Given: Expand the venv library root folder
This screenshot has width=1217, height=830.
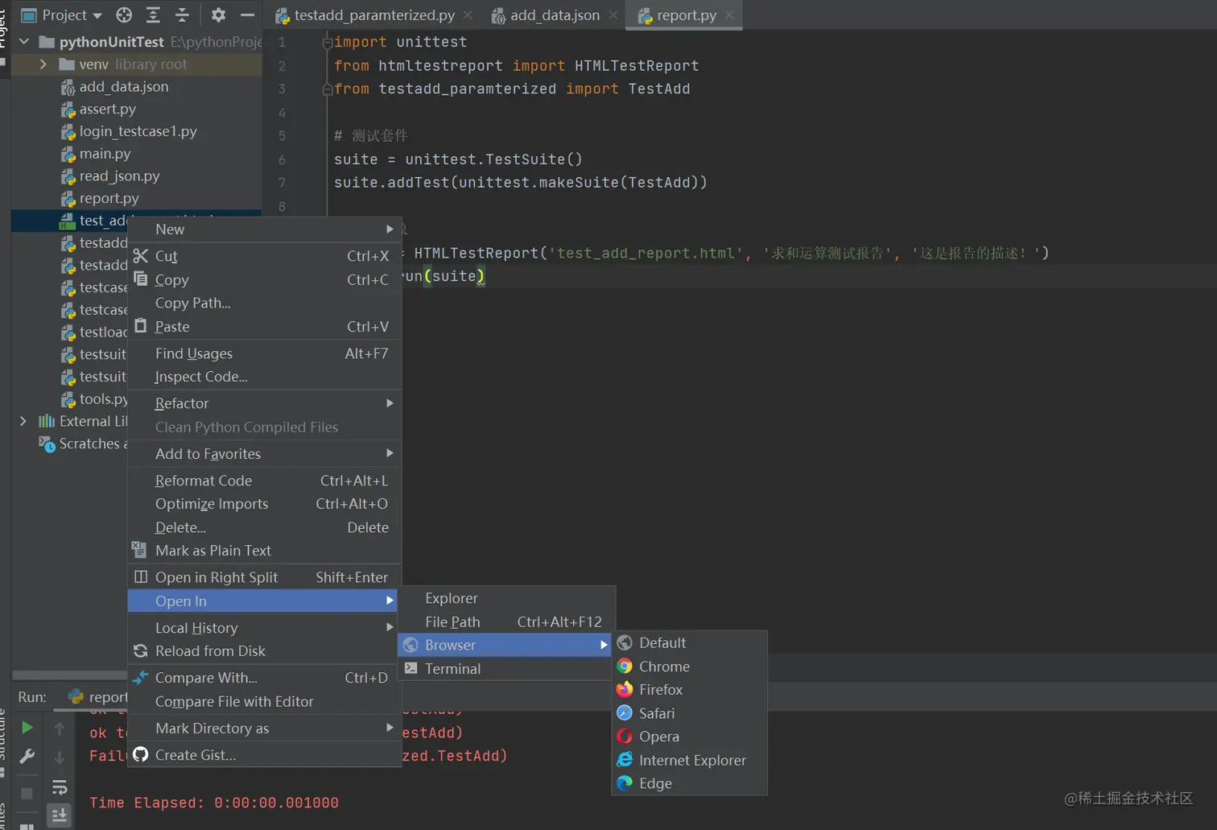Looking at the screenshot, I should (43, 64).
